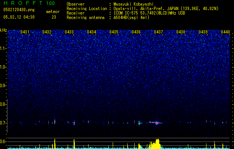
Task: Click the 1.0 frequency axis label
Action: tap(3, 67)
